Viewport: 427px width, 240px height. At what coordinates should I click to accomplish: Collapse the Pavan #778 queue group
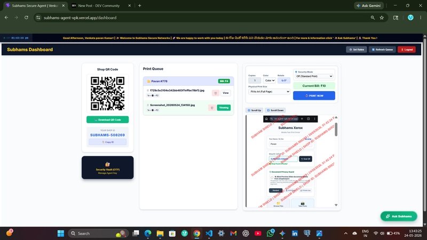[188, 81]
